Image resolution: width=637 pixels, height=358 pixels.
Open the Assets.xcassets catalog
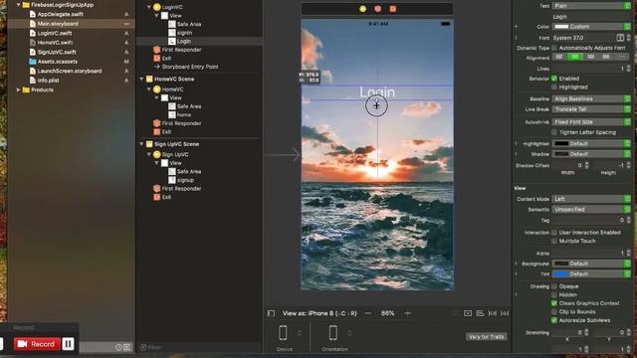tap(58, 62)
